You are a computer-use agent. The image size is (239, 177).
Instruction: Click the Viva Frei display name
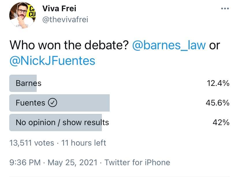59,9
